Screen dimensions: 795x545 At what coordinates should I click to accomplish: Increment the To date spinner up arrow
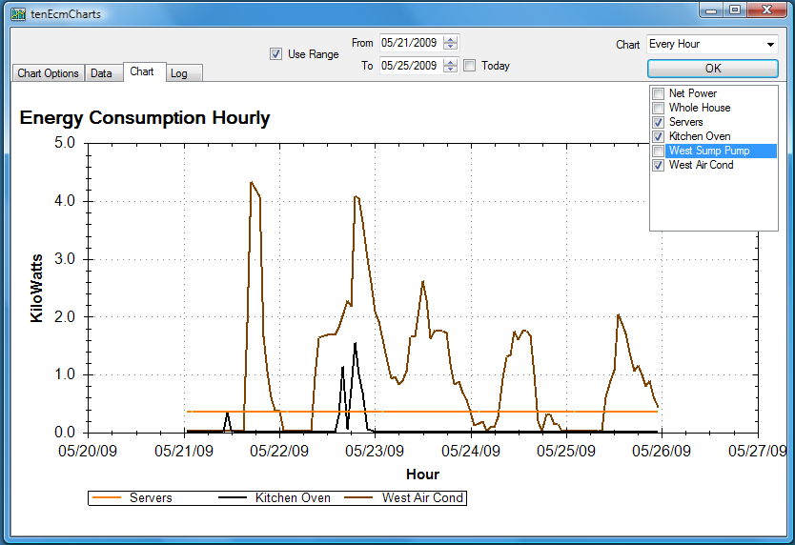[450, 62]
